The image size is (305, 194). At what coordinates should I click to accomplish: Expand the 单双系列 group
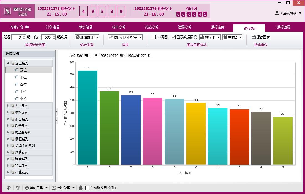pos(8,112)
